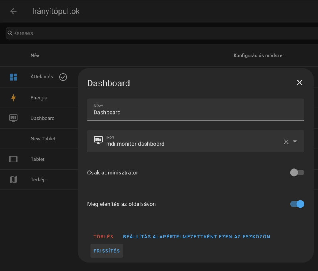Click the search magnifier icon

click(x=10, y=33)
